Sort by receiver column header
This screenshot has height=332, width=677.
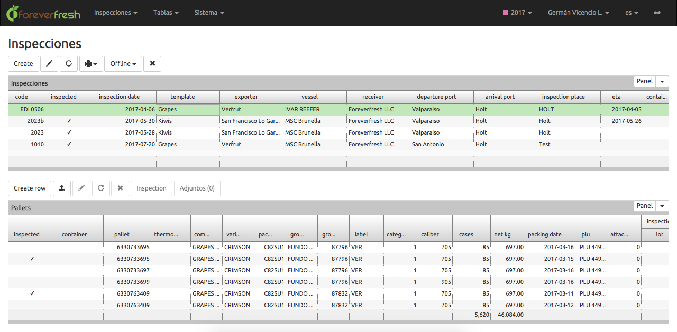click(x=378, y=97)
